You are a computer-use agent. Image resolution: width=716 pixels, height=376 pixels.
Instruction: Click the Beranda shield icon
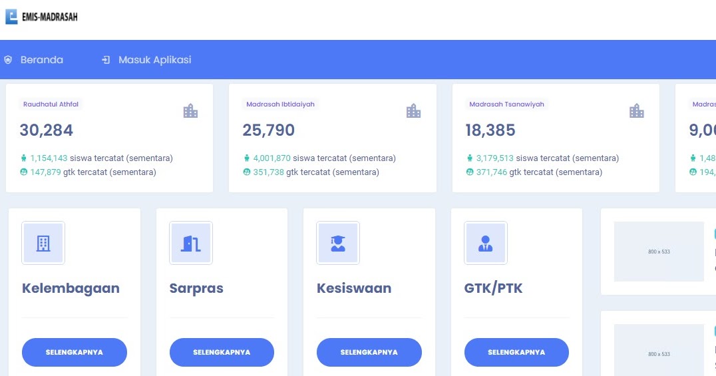coord(8,60)
